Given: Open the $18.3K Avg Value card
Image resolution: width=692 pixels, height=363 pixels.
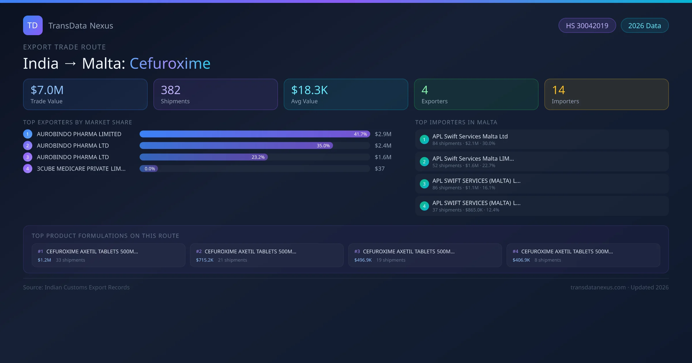Looking at the screenshot, I should click(346, 94).
